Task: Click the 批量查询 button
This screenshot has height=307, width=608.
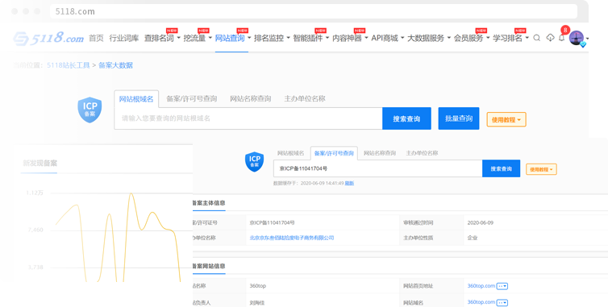Action: point(459,118)
